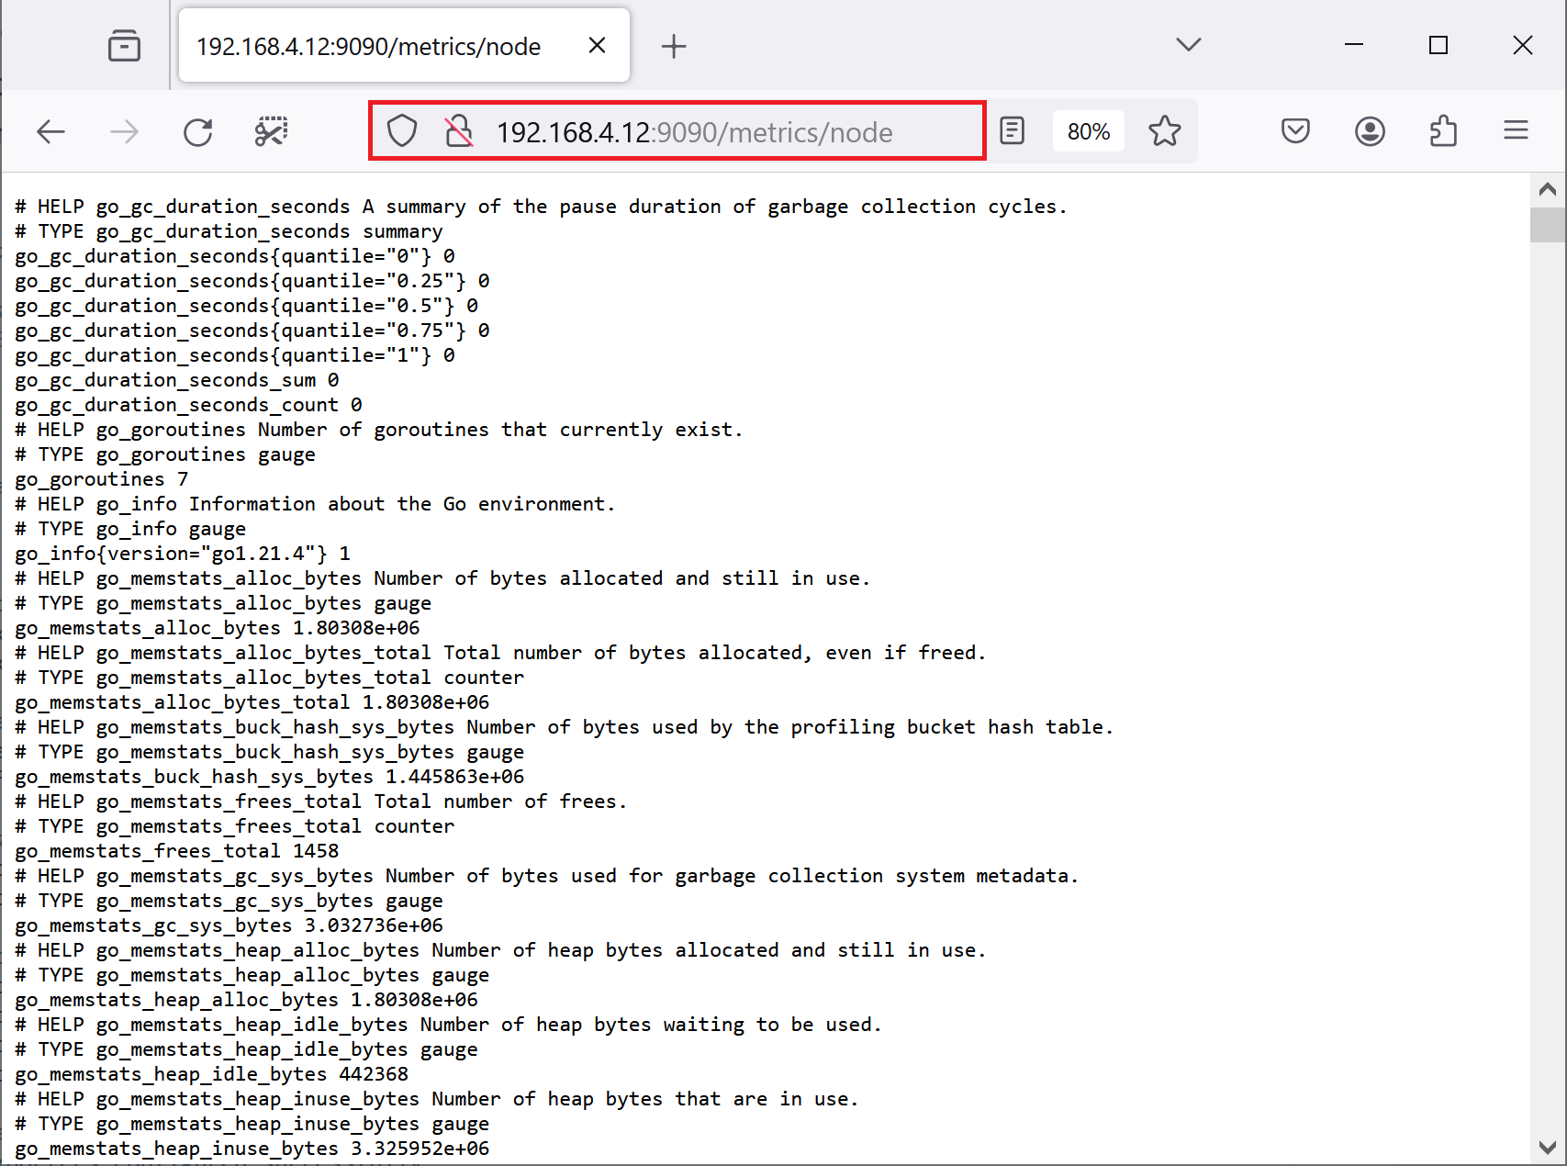The width and height of the screenshot is (1567, 1166).
Task: Click 'go_memstats_buck_hash_sys_bytes 1.445863e+06' line
Action: tap(270, 777)
